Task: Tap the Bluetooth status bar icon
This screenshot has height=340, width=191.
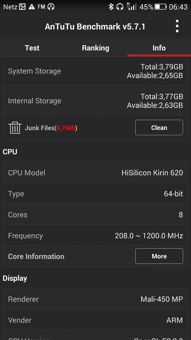Action: pyautogui.click(x=111, y=7)
